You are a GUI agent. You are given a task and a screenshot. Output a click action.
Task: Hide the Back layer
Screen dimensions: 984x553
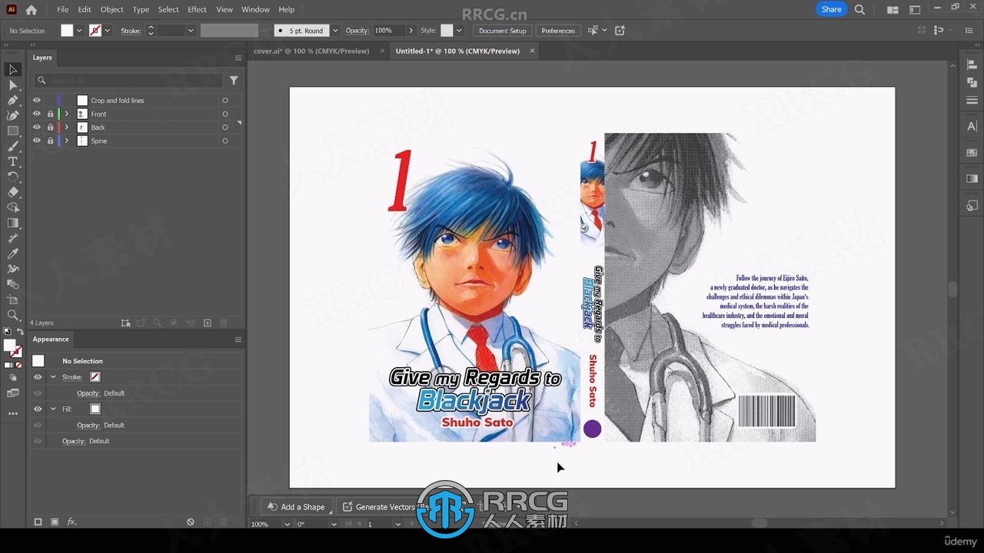point(36,127)
